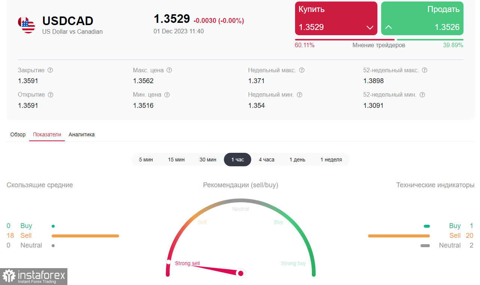Click the orange moving averages Sell bar
Viewport: 480px width, 285px height.
[85, 236]
